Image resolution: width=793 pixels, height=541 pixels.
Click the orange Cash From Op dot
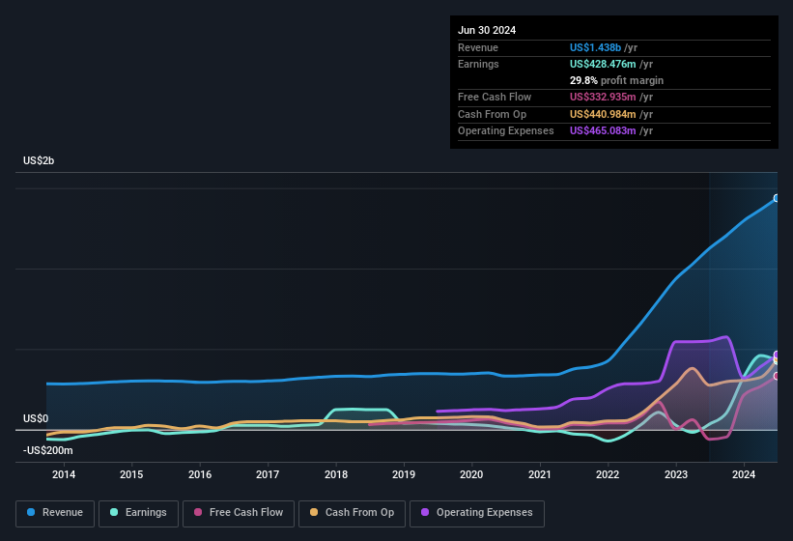tap(315, 513)
